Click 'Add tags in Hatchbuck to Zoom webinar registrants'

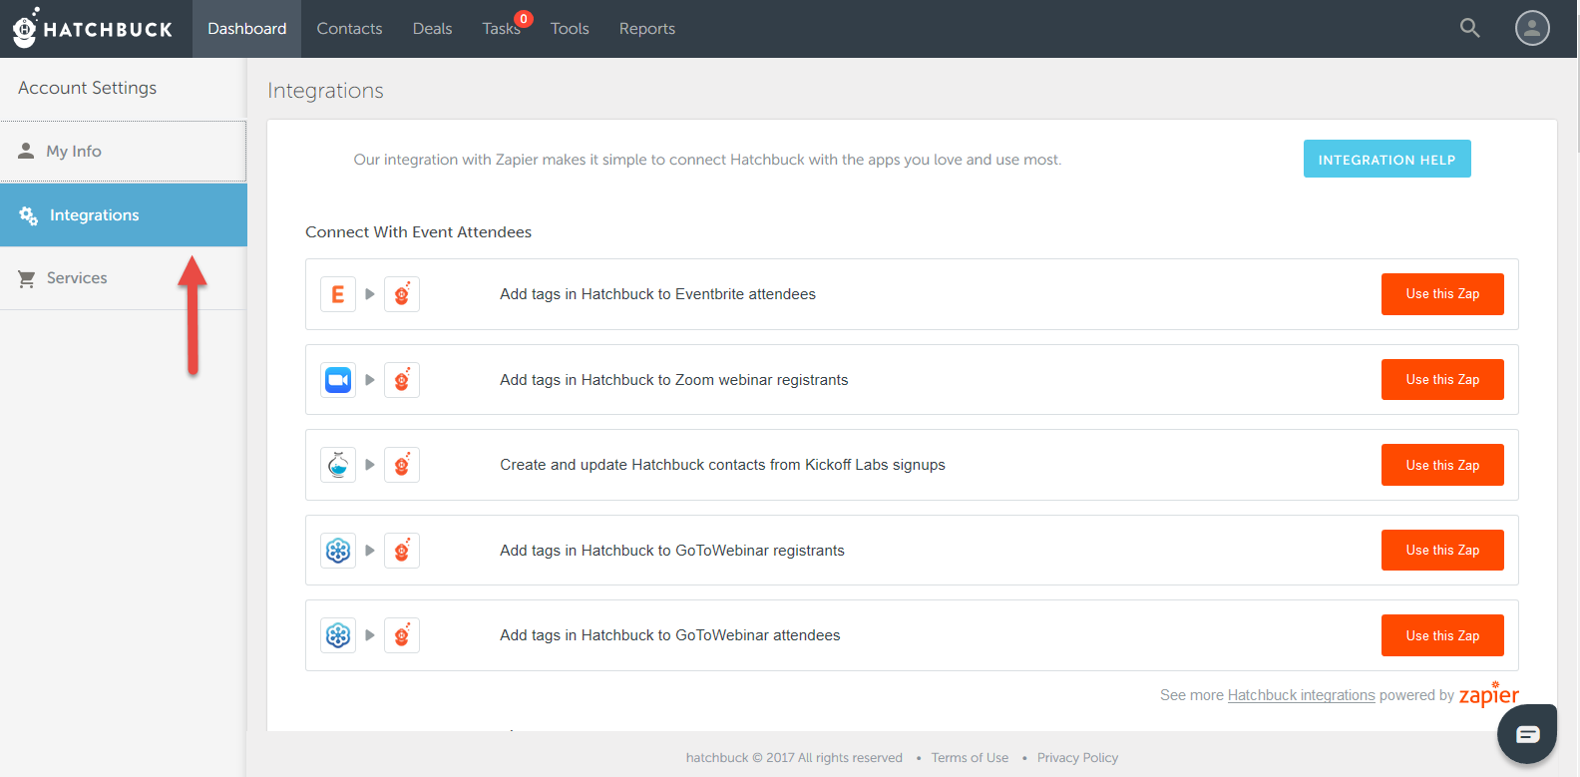tap(673, 380)
